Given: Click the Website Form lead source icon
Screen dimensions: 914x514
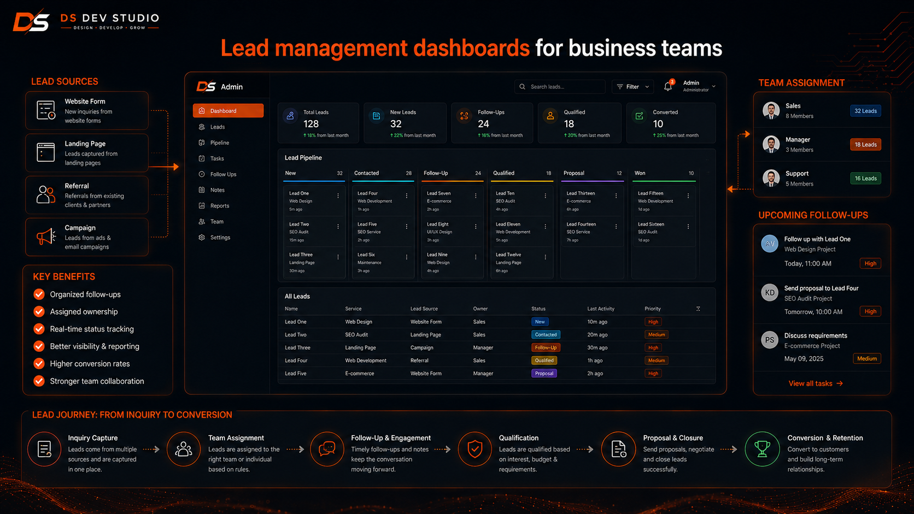Looking at the screenshot, I should 46,110.
